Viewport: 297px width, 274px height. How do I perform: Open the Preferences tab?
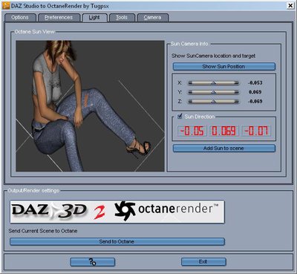[x=59, y=18]
